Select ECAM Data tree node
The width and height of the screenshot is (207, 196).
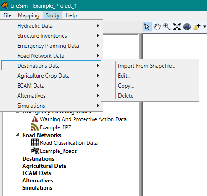click(37, 173)
